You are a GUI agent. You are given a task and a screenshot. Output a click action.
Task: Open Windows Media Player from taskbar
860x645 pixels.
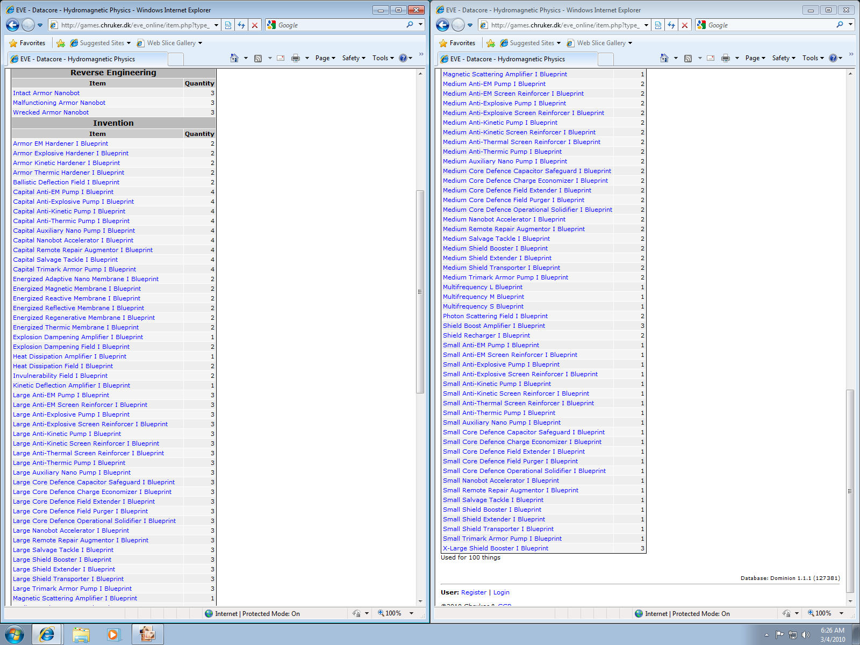[114, 634]
